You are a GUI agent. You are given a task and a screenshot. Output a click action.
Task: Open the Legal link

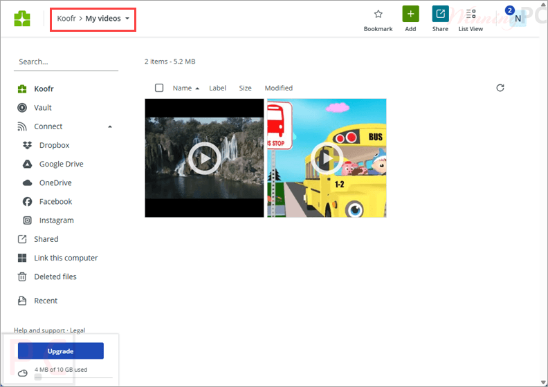77,330
